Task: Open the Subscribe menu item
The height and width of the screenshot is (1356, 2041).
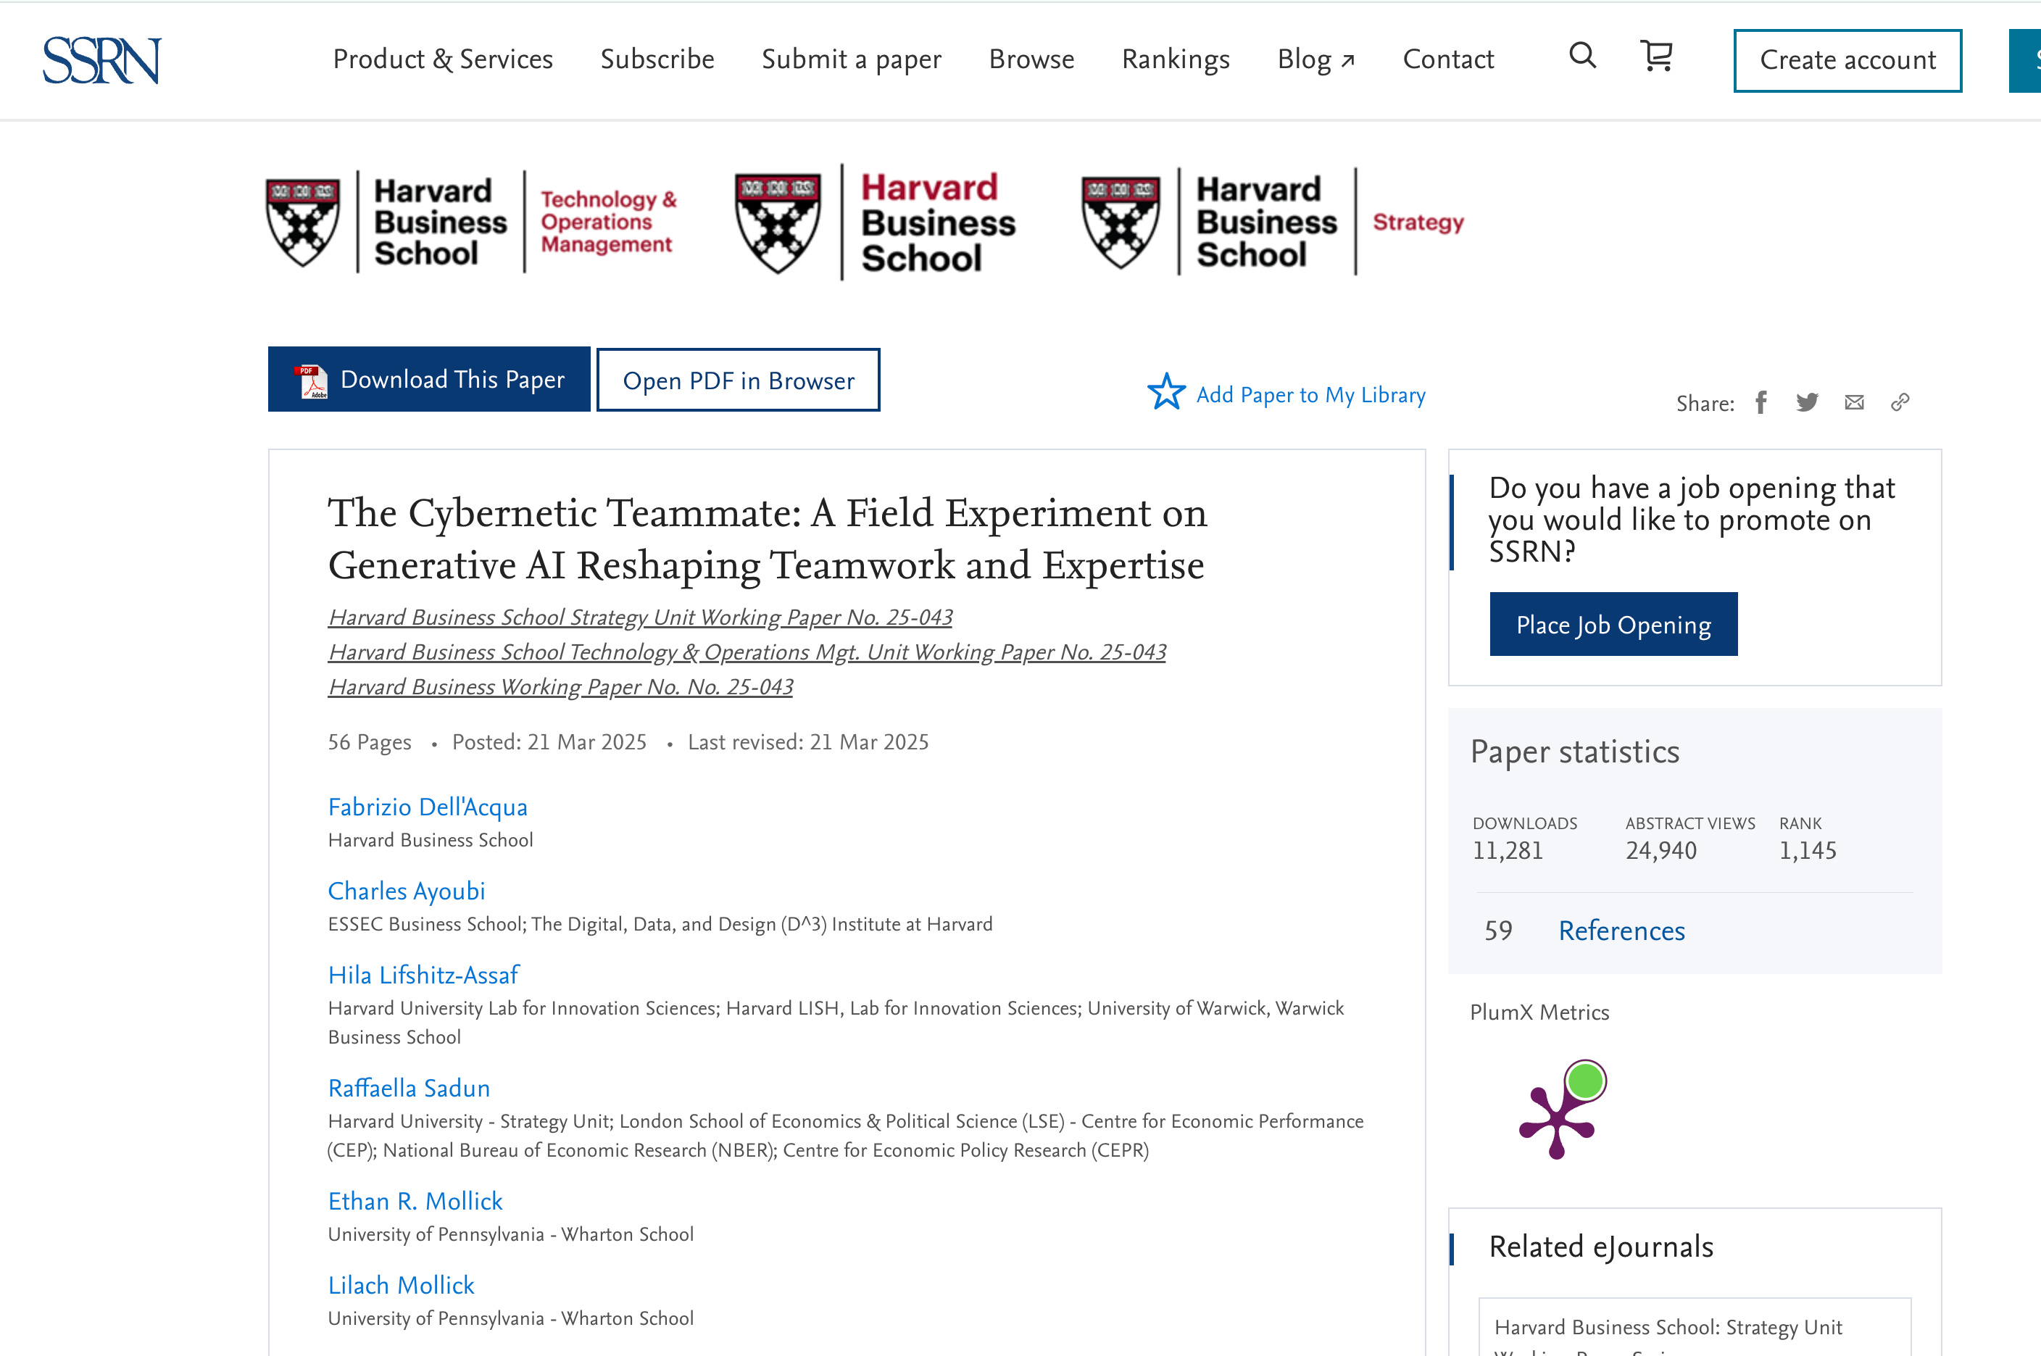Action: point(657,59)
